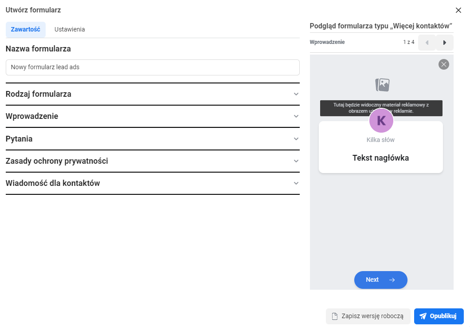Screen dimensions: 470x327
Task: Go to previous preview page arrow
Action: coord(427,43)
